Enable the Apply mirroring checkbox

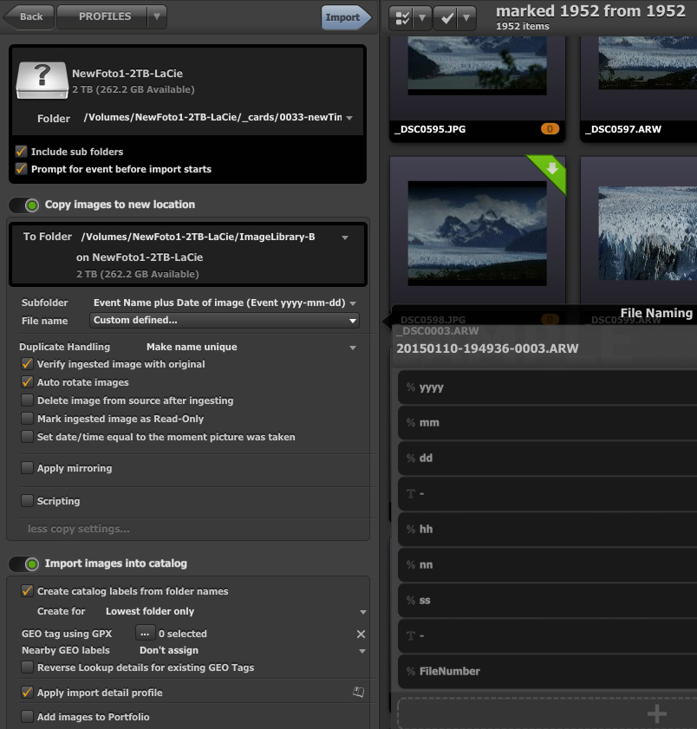point(27,468)
